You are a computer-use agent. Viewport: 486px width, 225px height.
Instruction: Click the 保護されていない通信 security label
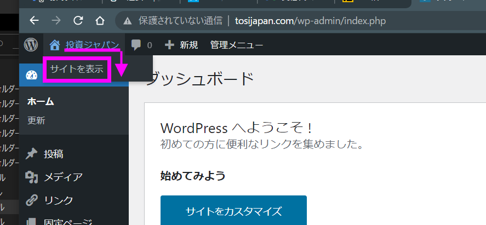pyautogui.click(x=180, y=21)
